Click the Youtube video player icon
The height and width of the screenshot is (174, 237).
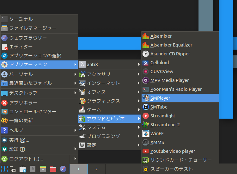146,151
